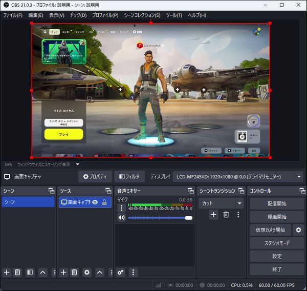Open the プロファイル(P) menu

(x=105, y=15)
